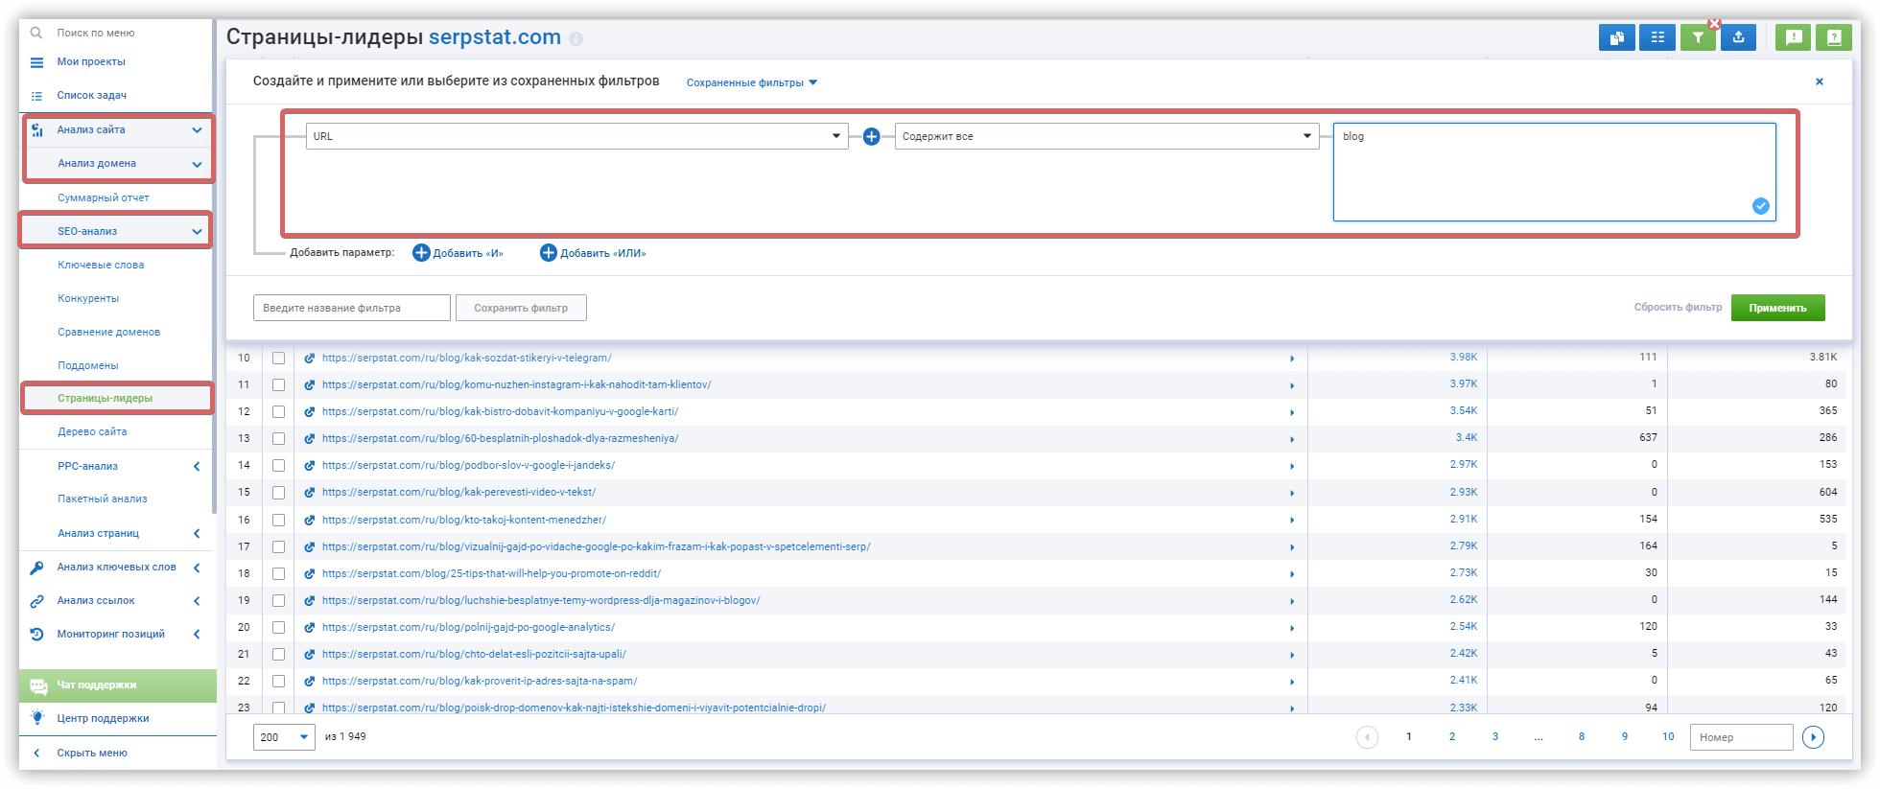Viewport: 1880px width, 789px height.
Task: Click the Чат поддержки chat icon
Action: (38, 685)
